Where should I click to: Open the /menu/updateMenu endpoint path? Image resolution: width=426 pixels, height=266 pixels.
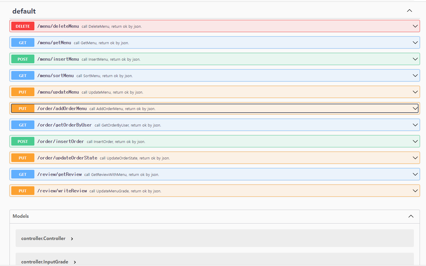(58, 92)
